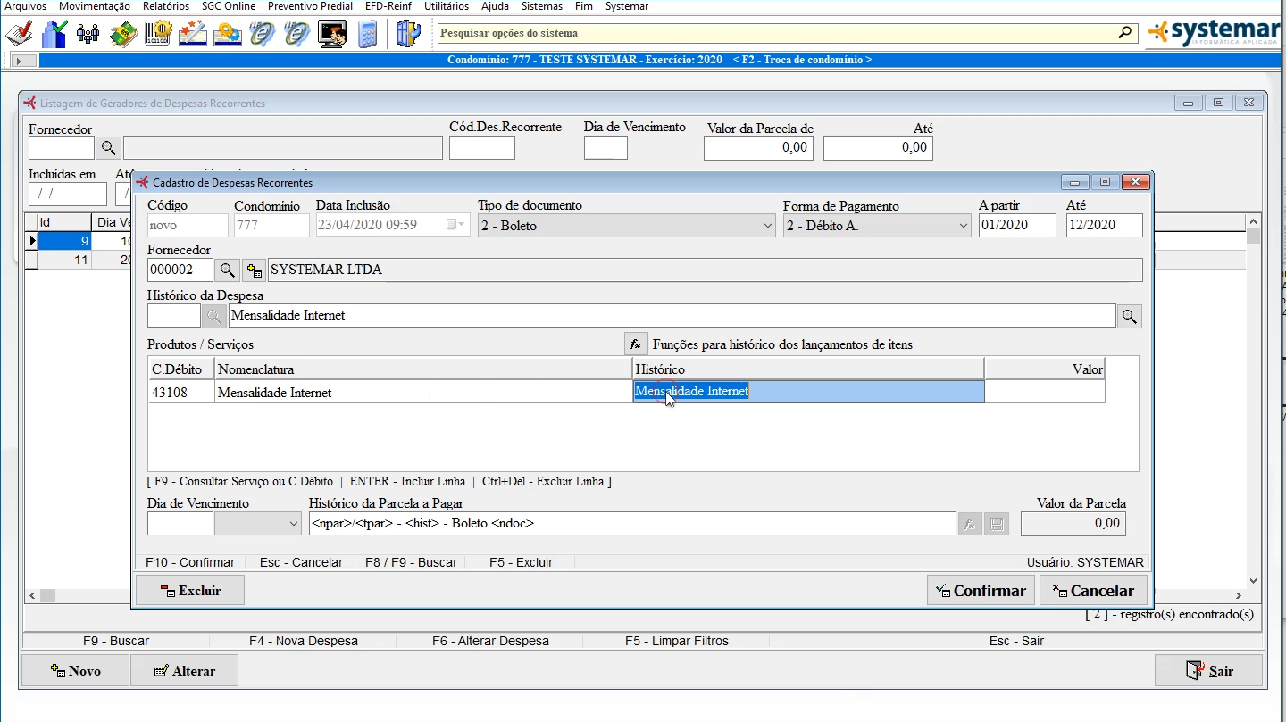Click the Confirmar button
Screen dimensions: 1286x722
click(981, 591)
